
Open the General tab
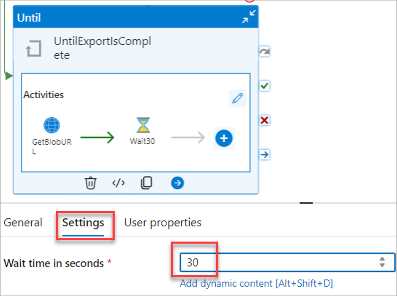point(23,222)
